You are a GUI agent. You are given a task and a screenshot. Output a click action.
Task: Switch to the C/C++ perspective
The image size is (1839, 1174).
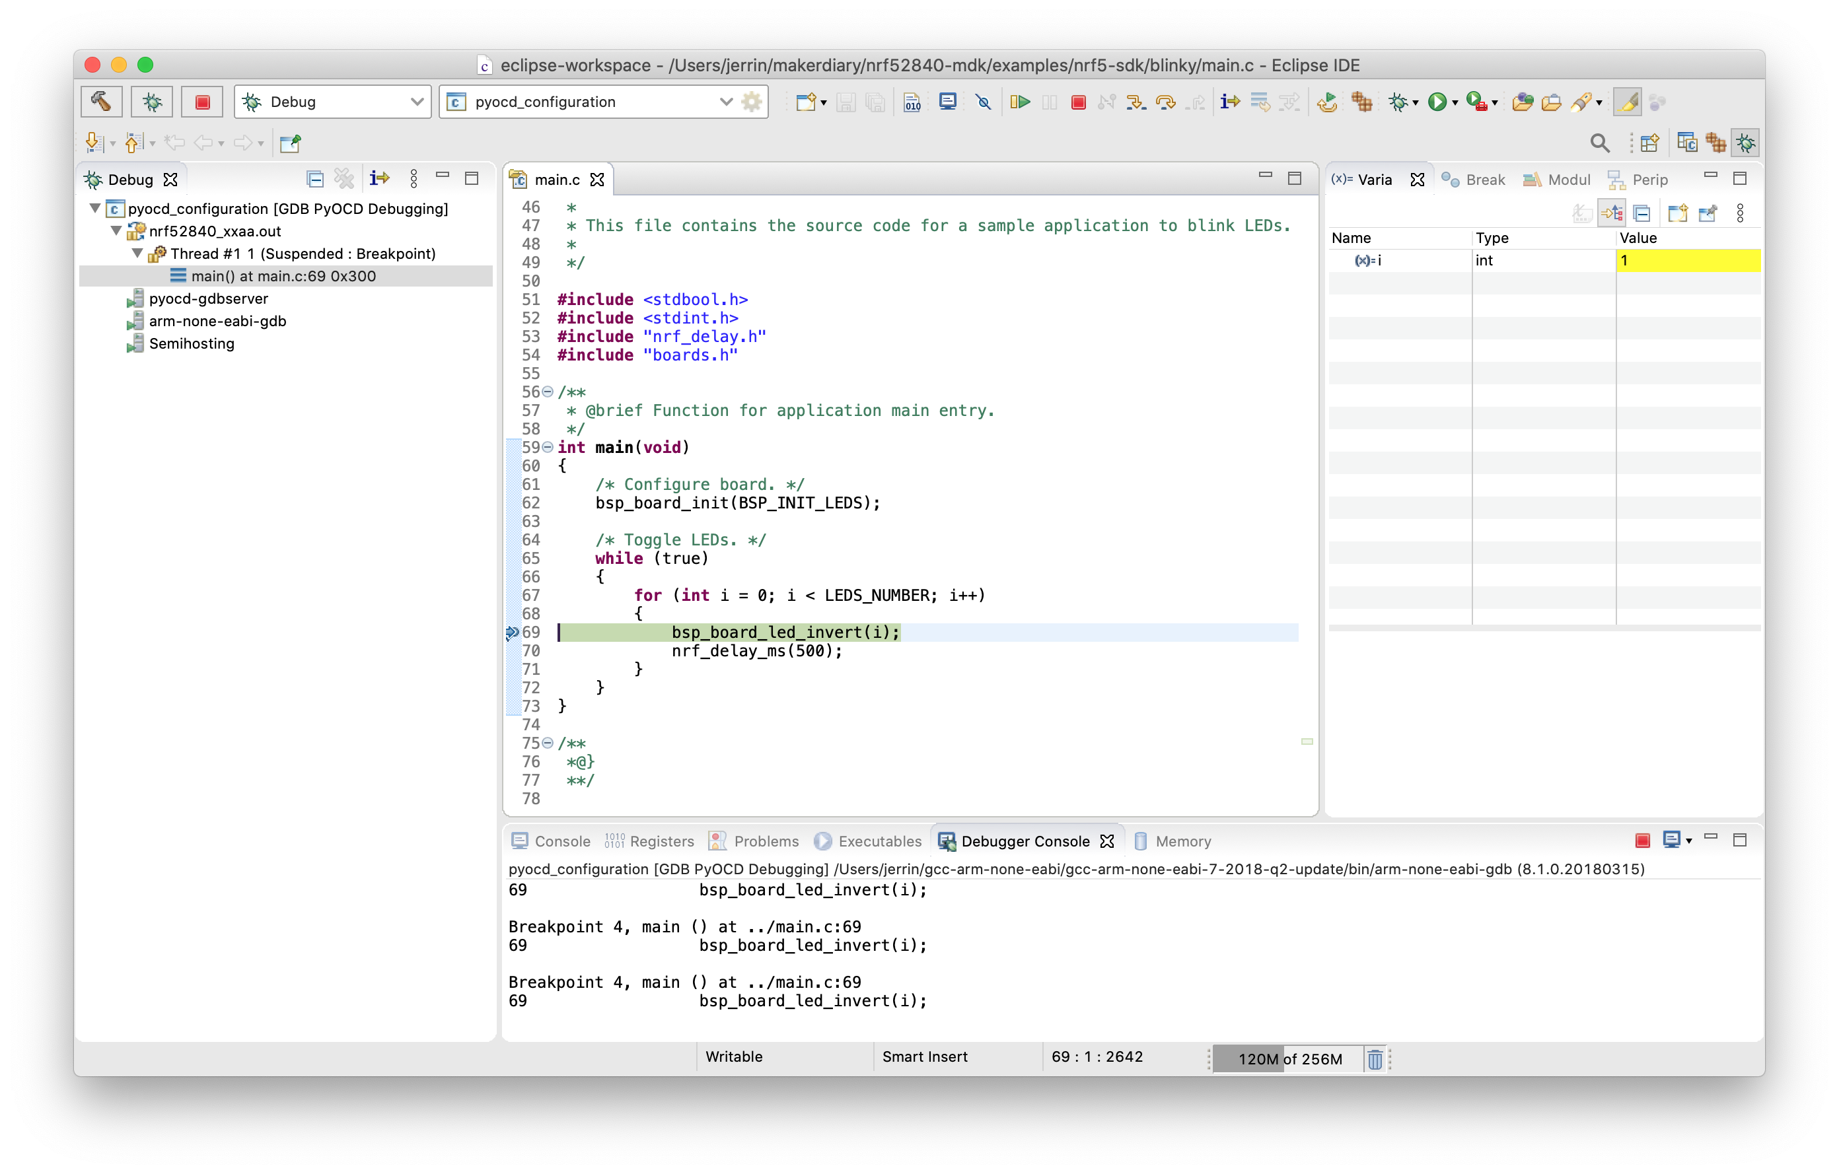(x=1686, y=143)
